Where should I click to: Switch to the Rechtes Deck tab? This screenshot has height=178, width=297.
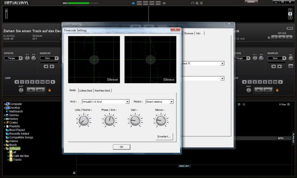[x=102, y=90]
